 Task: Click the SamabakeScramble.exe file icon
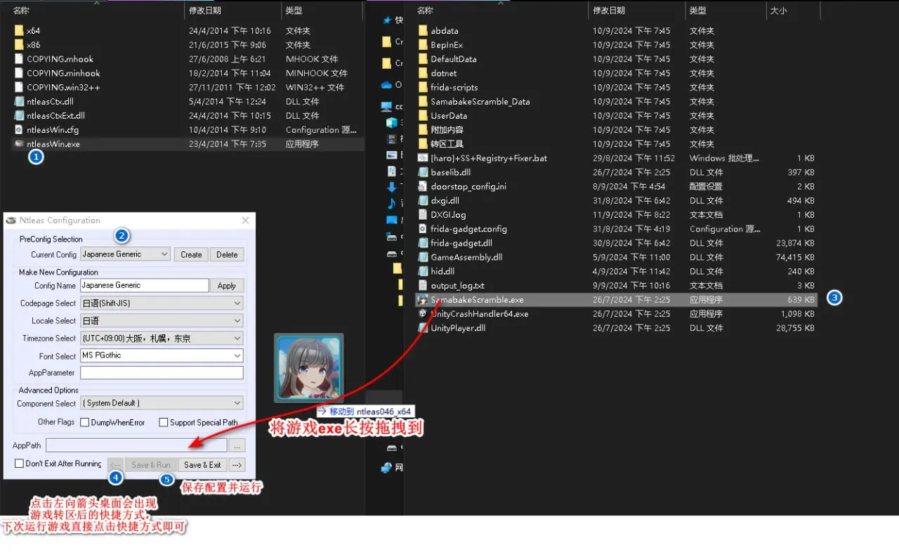(423, 300)
